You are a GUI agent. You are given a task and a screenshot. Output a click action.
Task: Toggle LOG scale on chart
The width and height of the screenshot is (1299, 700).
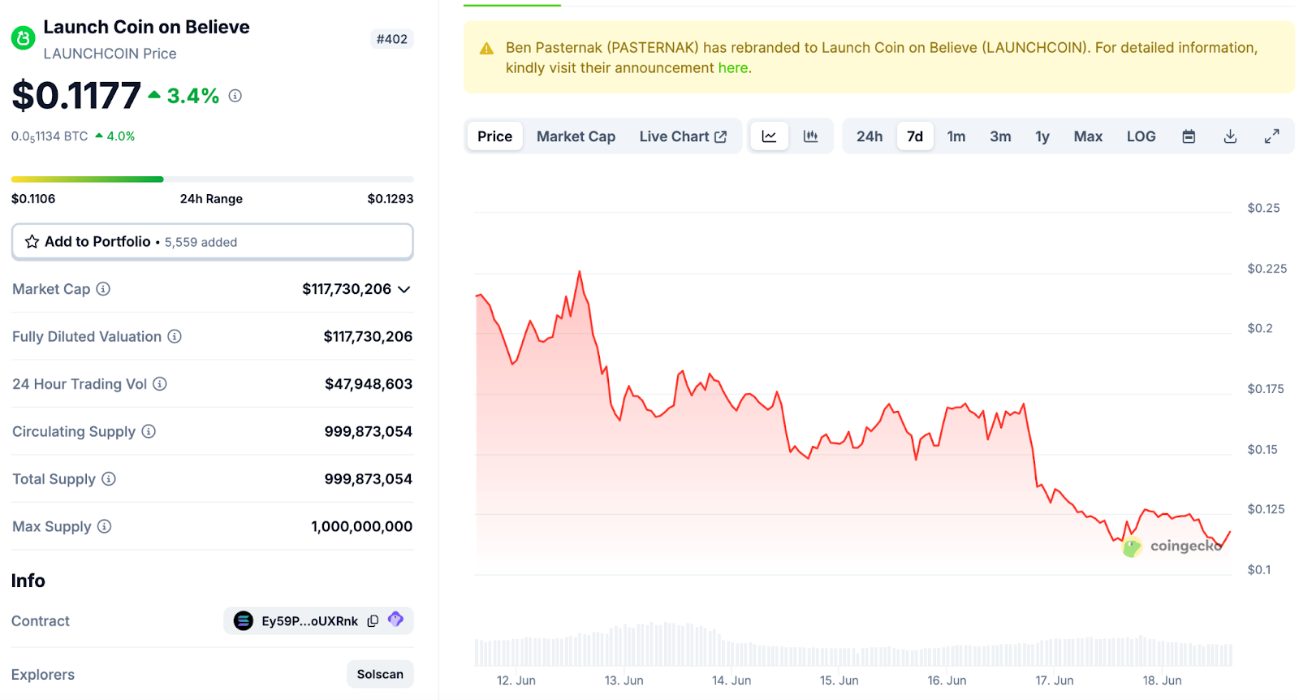click(1141, 136)
